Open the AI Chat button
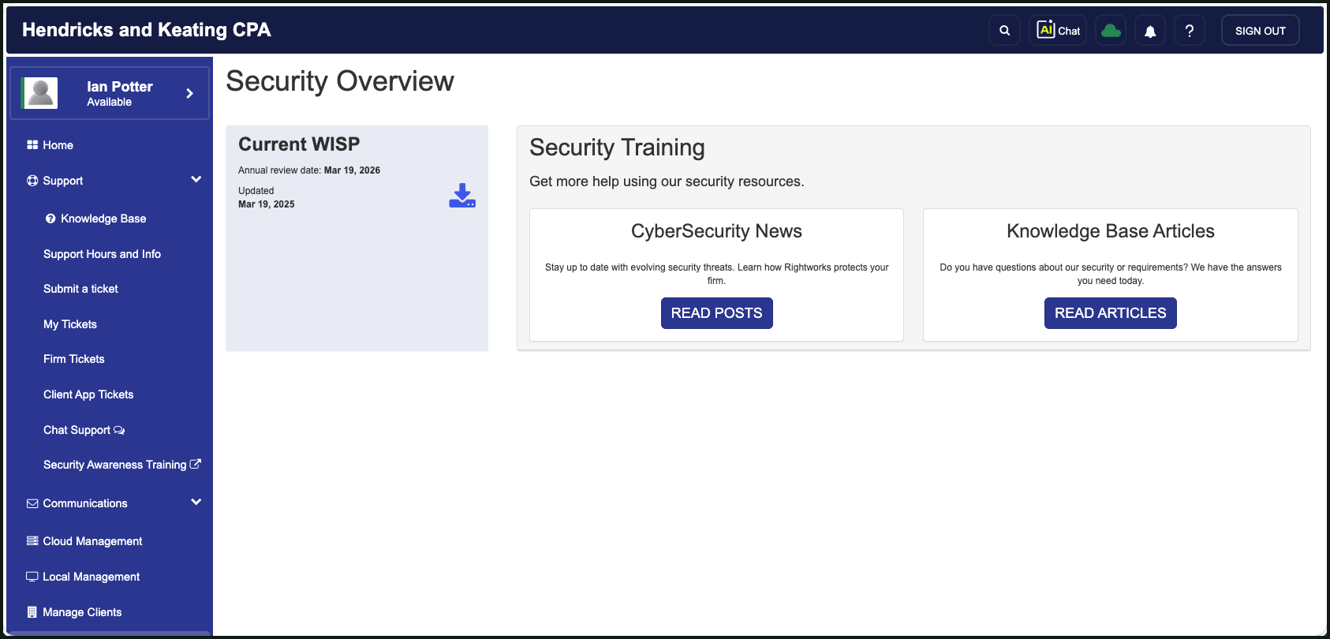This screenshot has width=1330, height=639. click(1058, 31)
